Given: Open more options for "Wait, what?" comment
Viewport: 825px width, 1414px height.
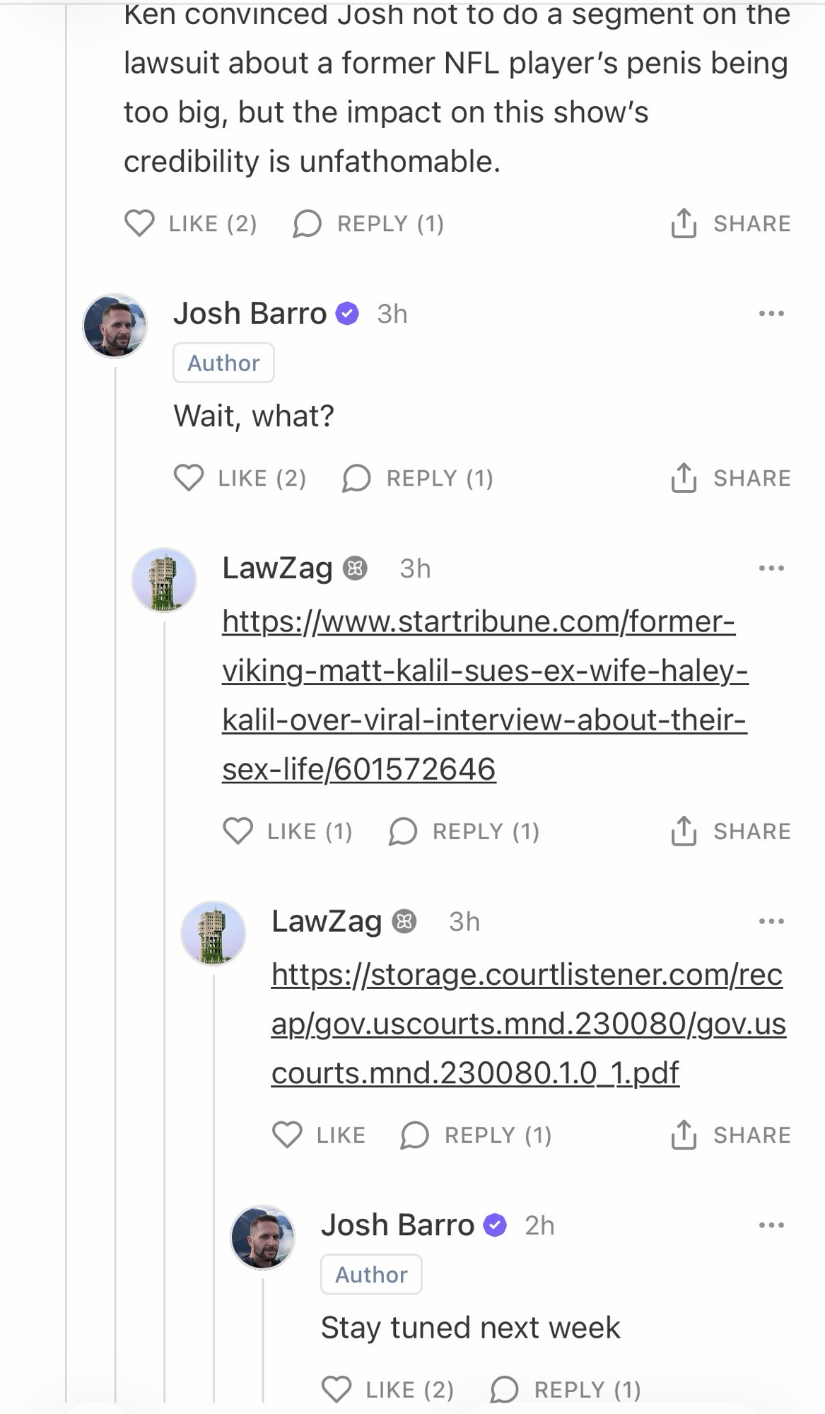Looking at the screenshot, I should pos(771,313).
